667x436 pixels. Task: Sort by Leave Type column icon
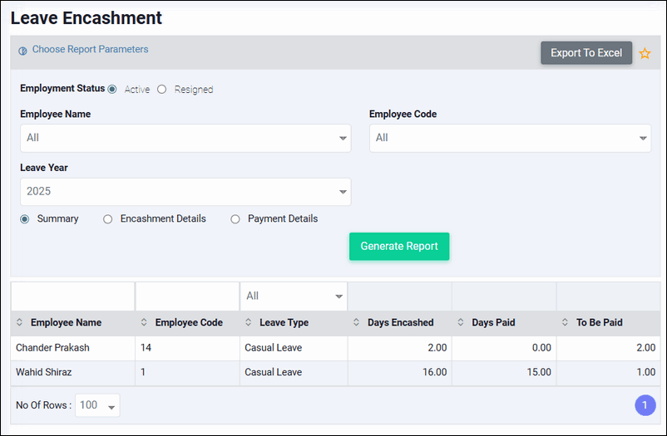coord(250,323)
